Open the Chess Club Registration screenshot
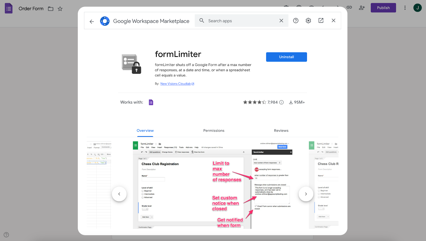 point(212,185)
